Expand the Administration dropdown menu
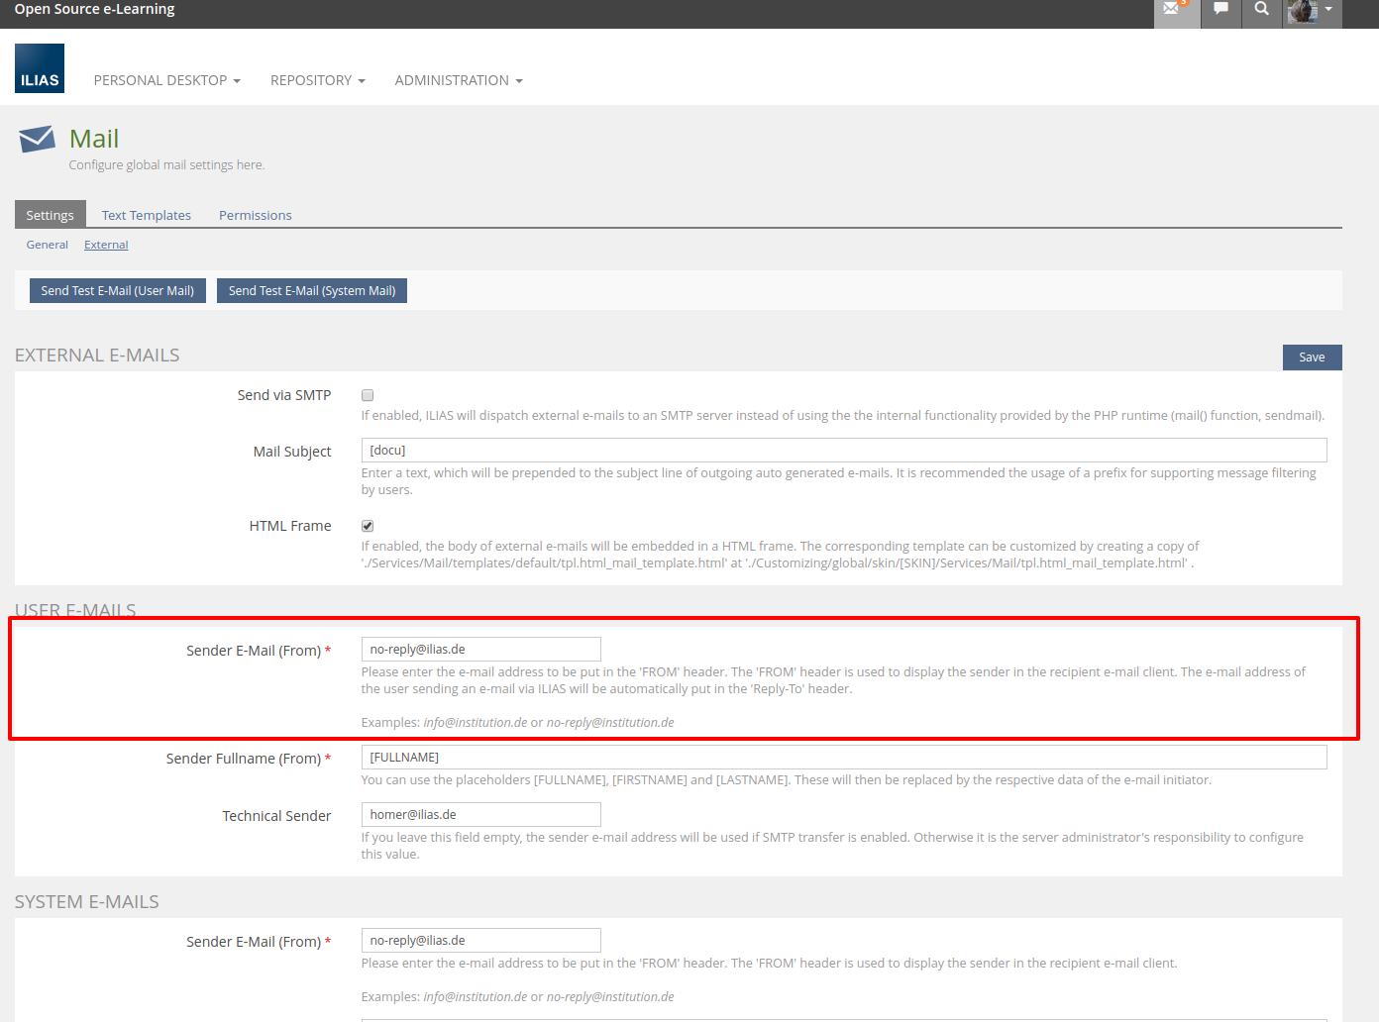This screenshot has width=1379, height=1022. [x=458, y=80]
